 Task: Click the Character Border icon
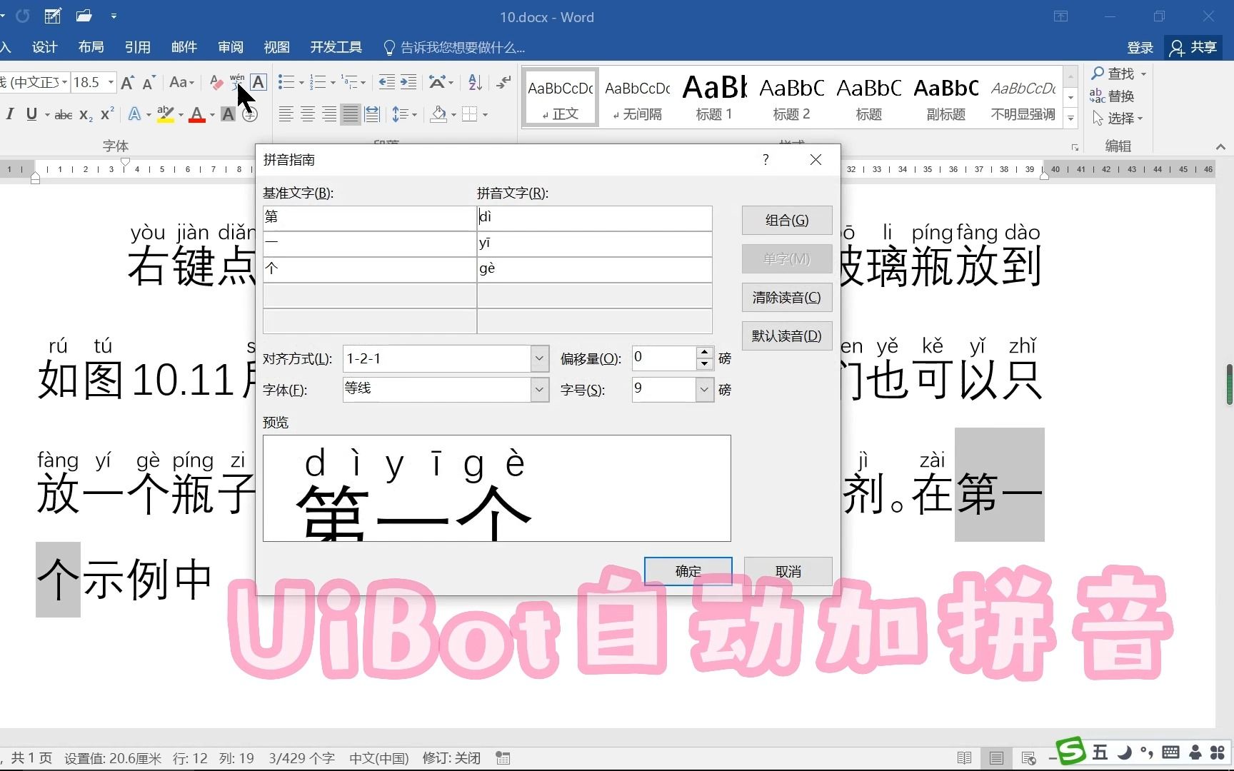[259, 82]
